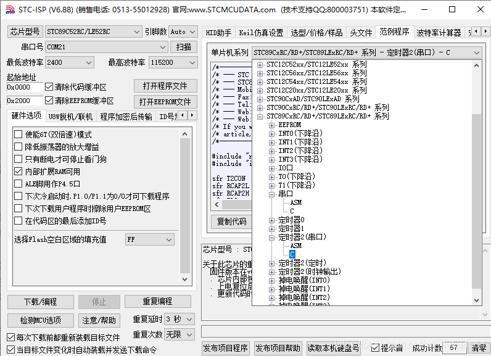Screen dimensions: 491x356
Task: Open repeat count dropdown
Action: click(179, 334)
